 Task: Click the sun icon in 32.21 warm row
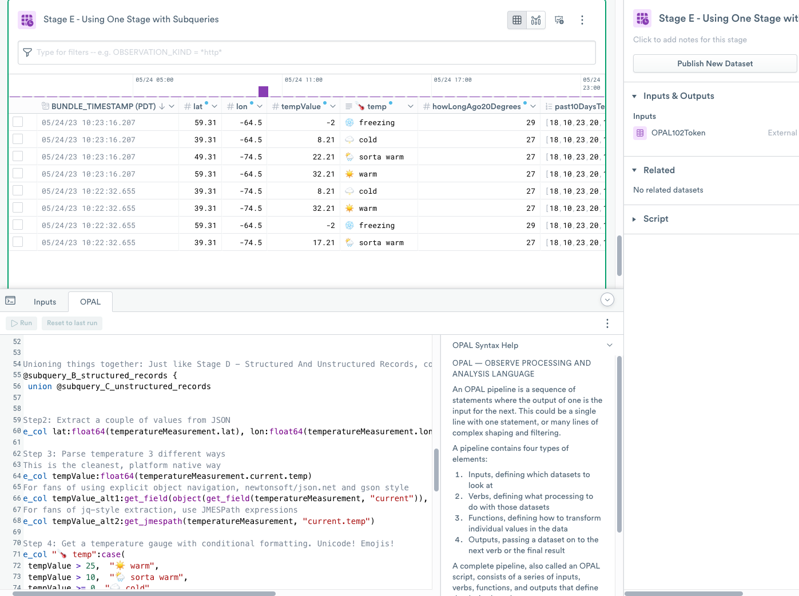[x=349, y=174]
